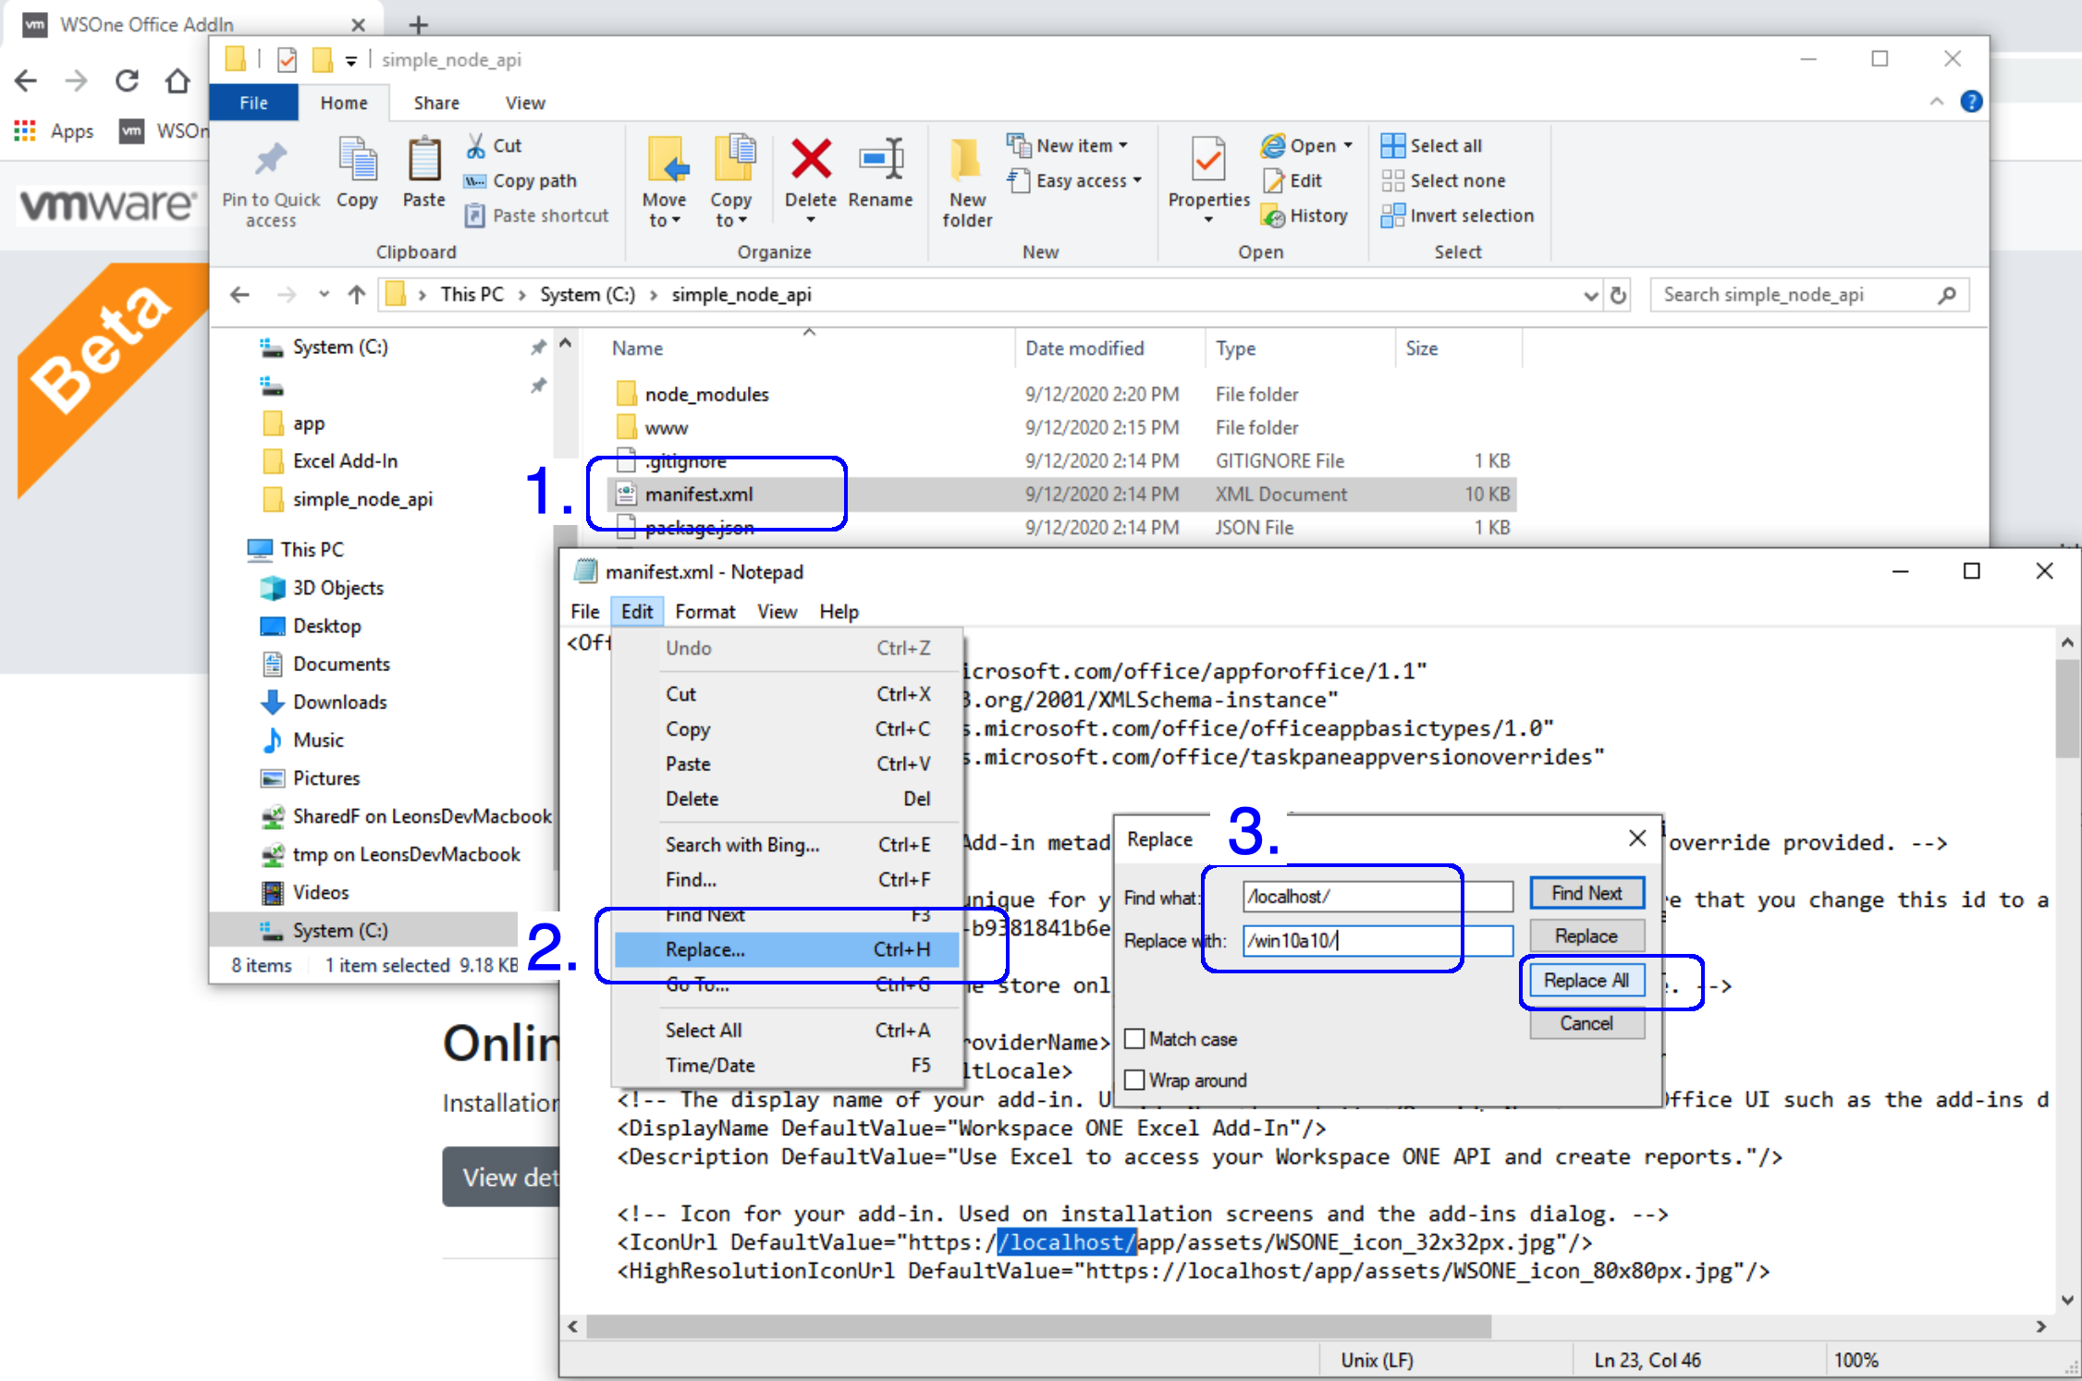Viewport: 2082px width, 1381px height.
Task: Click the Replace All button
Action: coord(1586,980)
